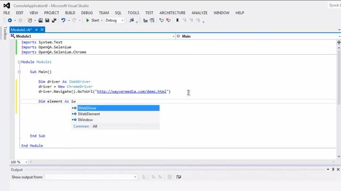This screenshot has height=191, width=341.
Task: Click the Redo toolbar icon
Action: pyautogui.click(x=74, y=20)
